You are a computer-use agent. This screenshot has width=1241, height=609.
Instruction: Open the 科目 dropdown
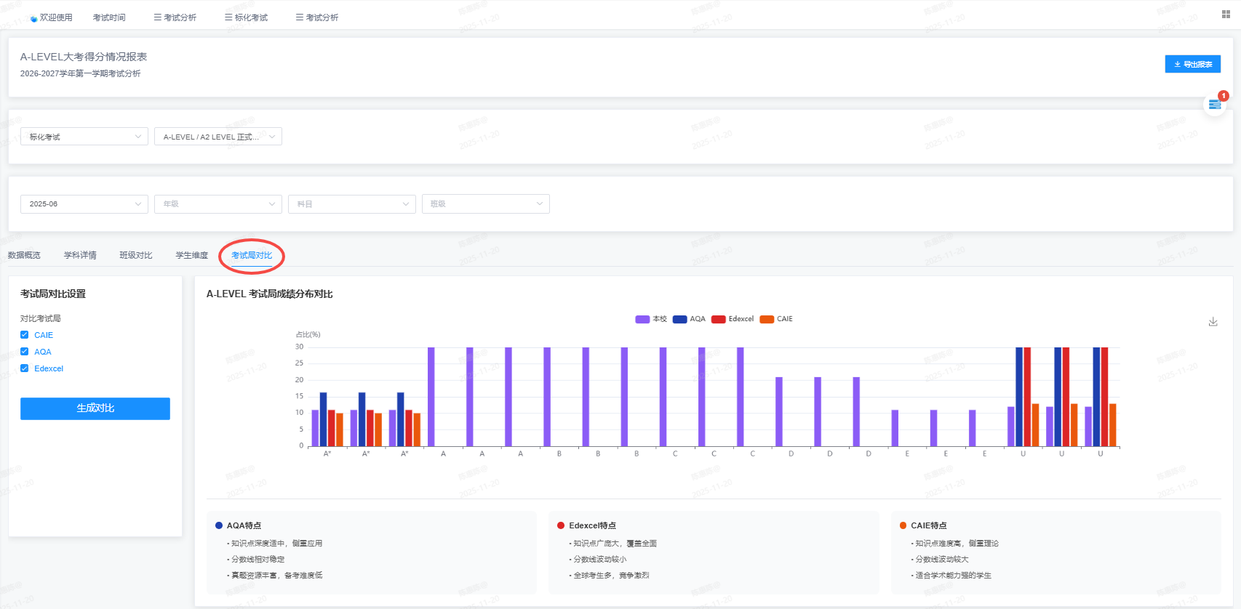352,204
